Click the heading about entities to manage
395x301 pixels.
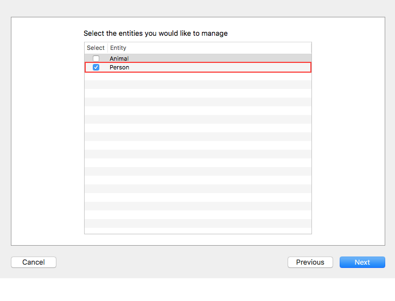tap(156, 34)
